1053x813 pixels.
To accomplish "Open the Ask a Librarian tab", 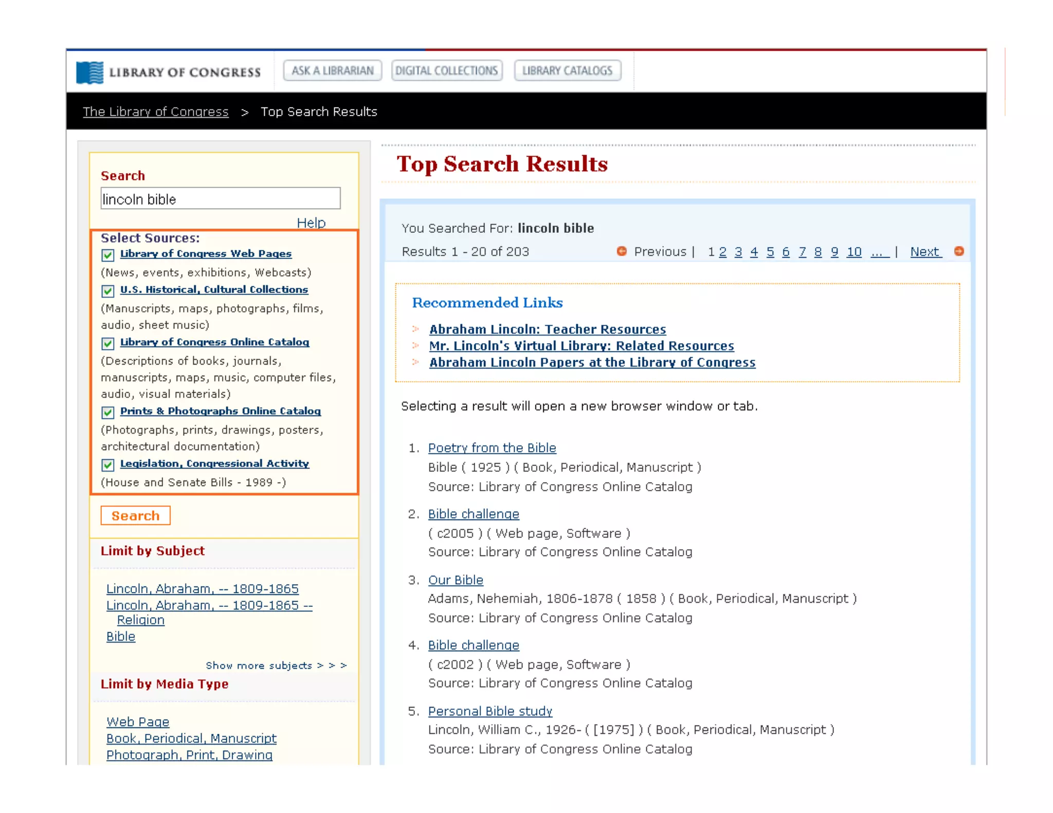I will tap(332, 71).
